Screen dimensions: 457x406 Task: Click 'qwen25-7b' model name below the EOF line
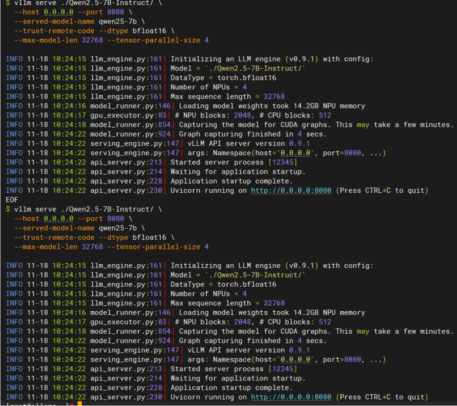pyautogui.click(x=118, y=228)
